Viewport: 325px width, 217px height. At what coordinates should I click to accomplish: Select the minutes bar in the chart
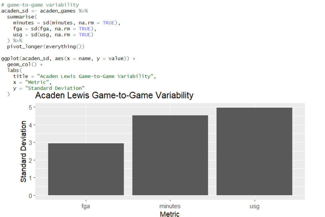point(170,155)
